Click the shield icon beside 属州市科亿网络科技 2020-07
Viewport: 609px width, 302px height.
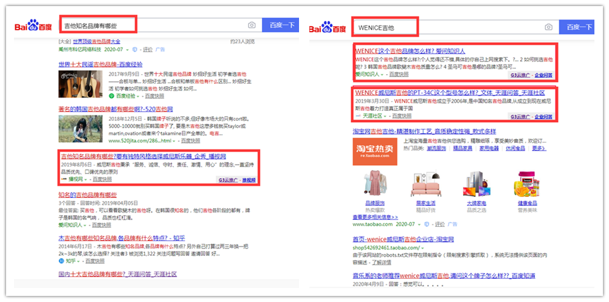(135, 50)
